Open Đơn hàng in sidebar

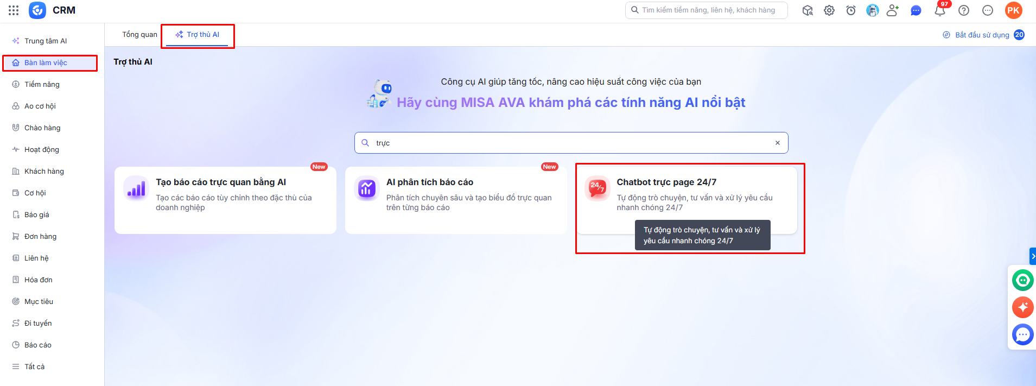[52, 236]
